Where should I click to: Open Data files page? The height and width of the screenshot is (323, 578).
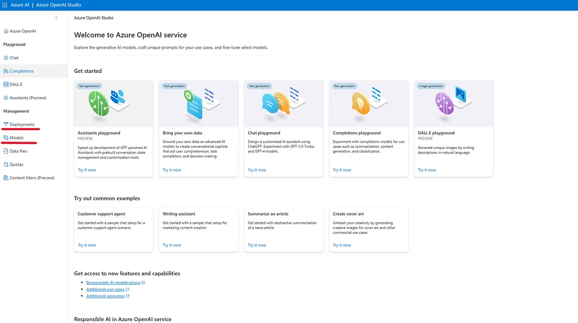[18, 151]
